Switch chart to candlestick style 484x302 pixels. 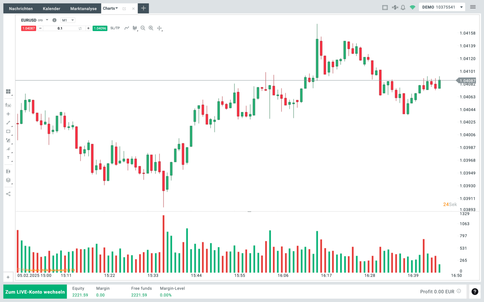135,28
